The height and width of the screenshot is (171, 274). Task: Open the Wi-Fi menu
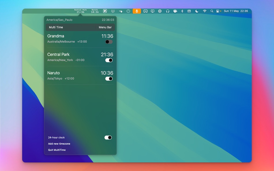204,11
